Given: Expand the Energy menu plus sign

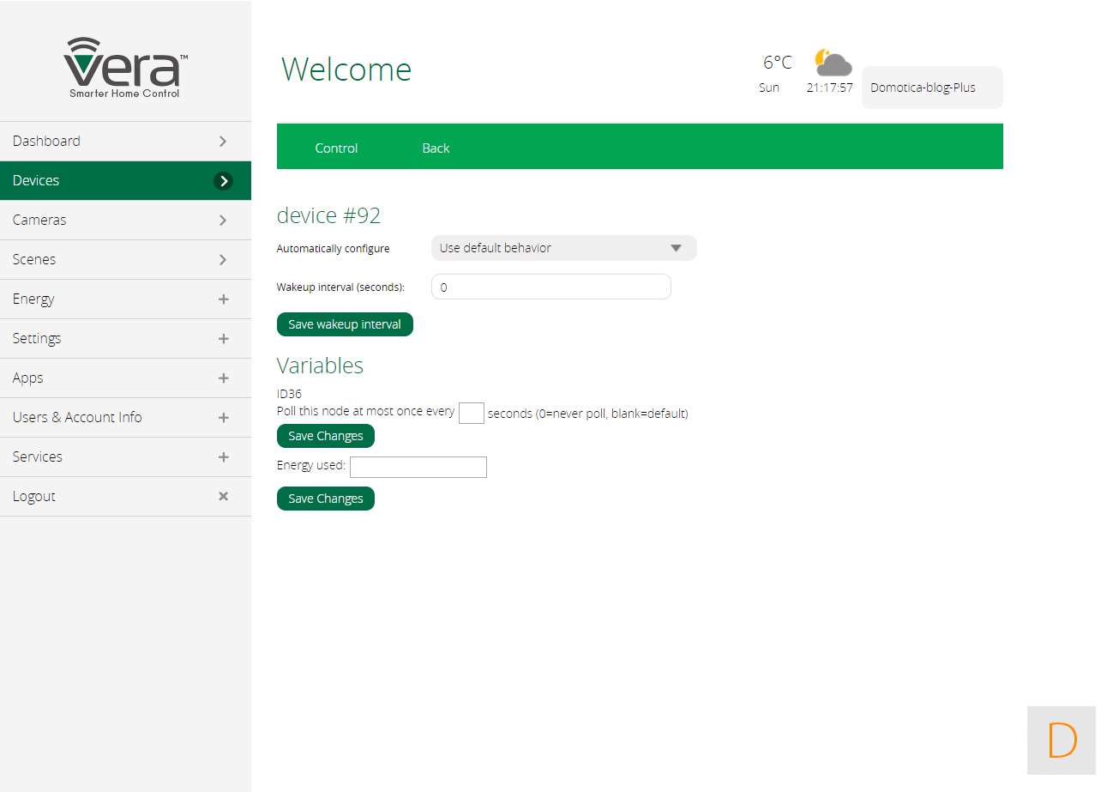Looking at the screenshot, I should (223, 299).
